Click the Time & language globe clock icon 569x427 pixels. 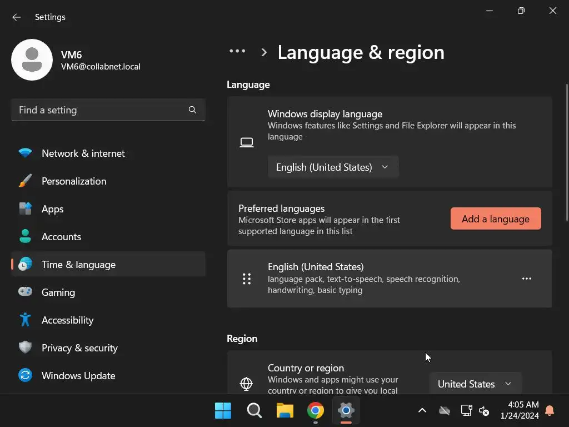(25, 264)
